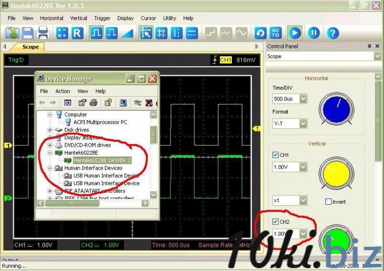Click the open file toolbar icon
384x271 pixels.
[x=12, y=33]
